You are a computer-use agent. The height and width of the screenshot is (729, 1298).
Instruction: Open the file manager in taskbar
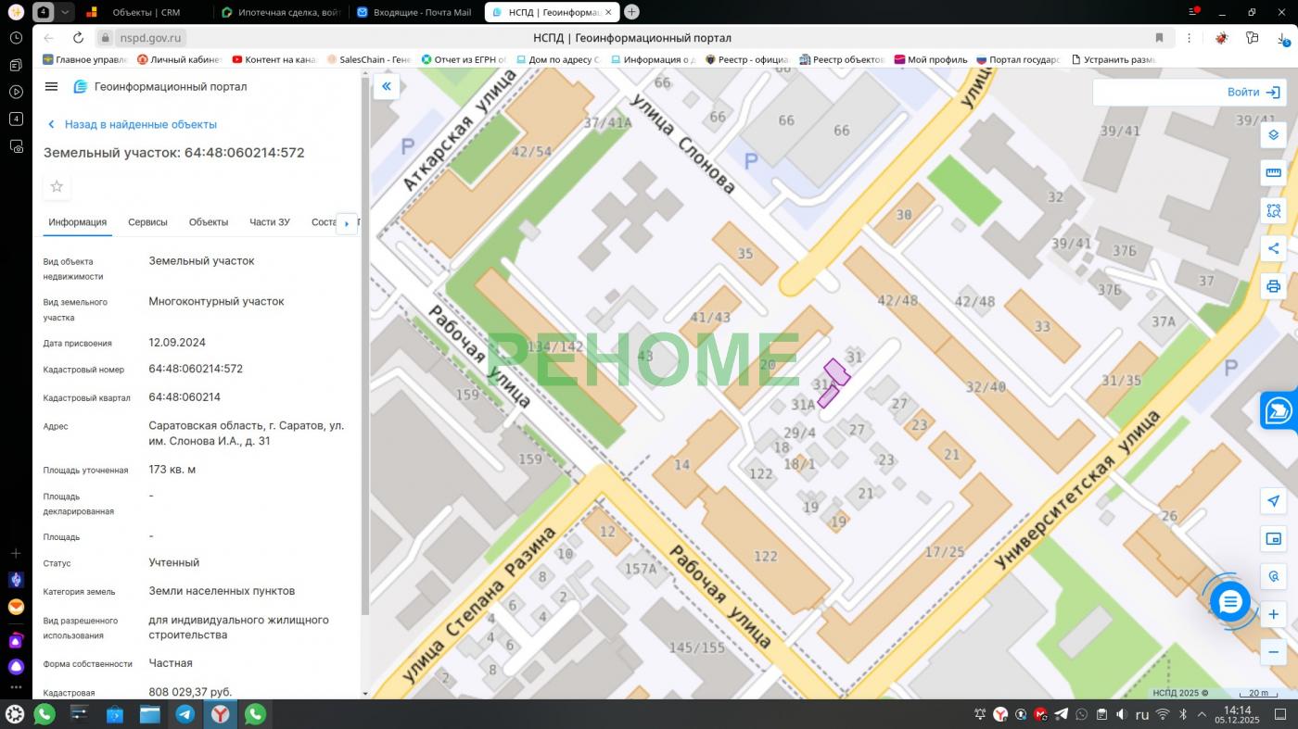pyautogui.click(x=150, y=713)
